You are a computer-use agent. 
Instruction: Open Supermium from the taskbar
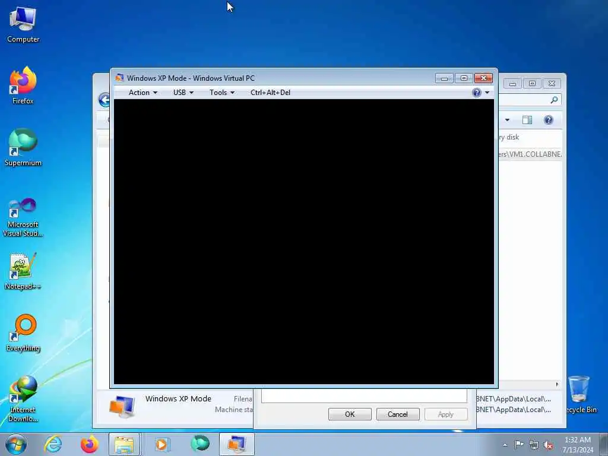[x=199, y=443]
